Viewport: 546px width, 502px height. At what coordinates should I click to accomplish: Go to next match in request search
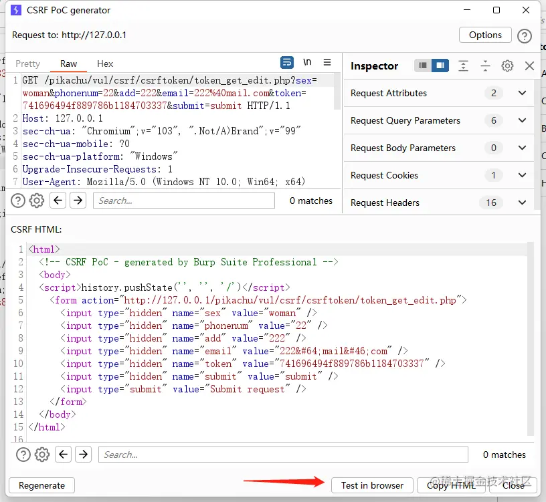point(78,201)
